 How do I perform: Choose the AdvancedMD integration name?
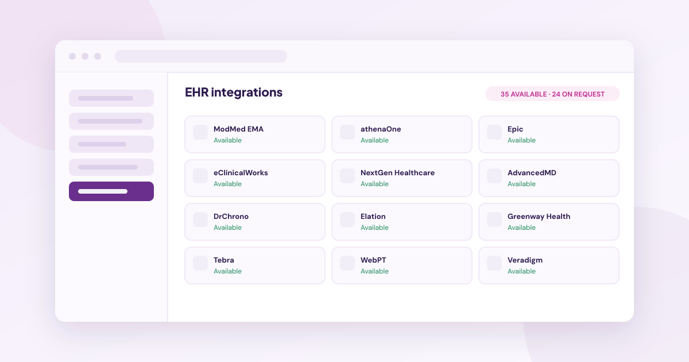[532, 173]
